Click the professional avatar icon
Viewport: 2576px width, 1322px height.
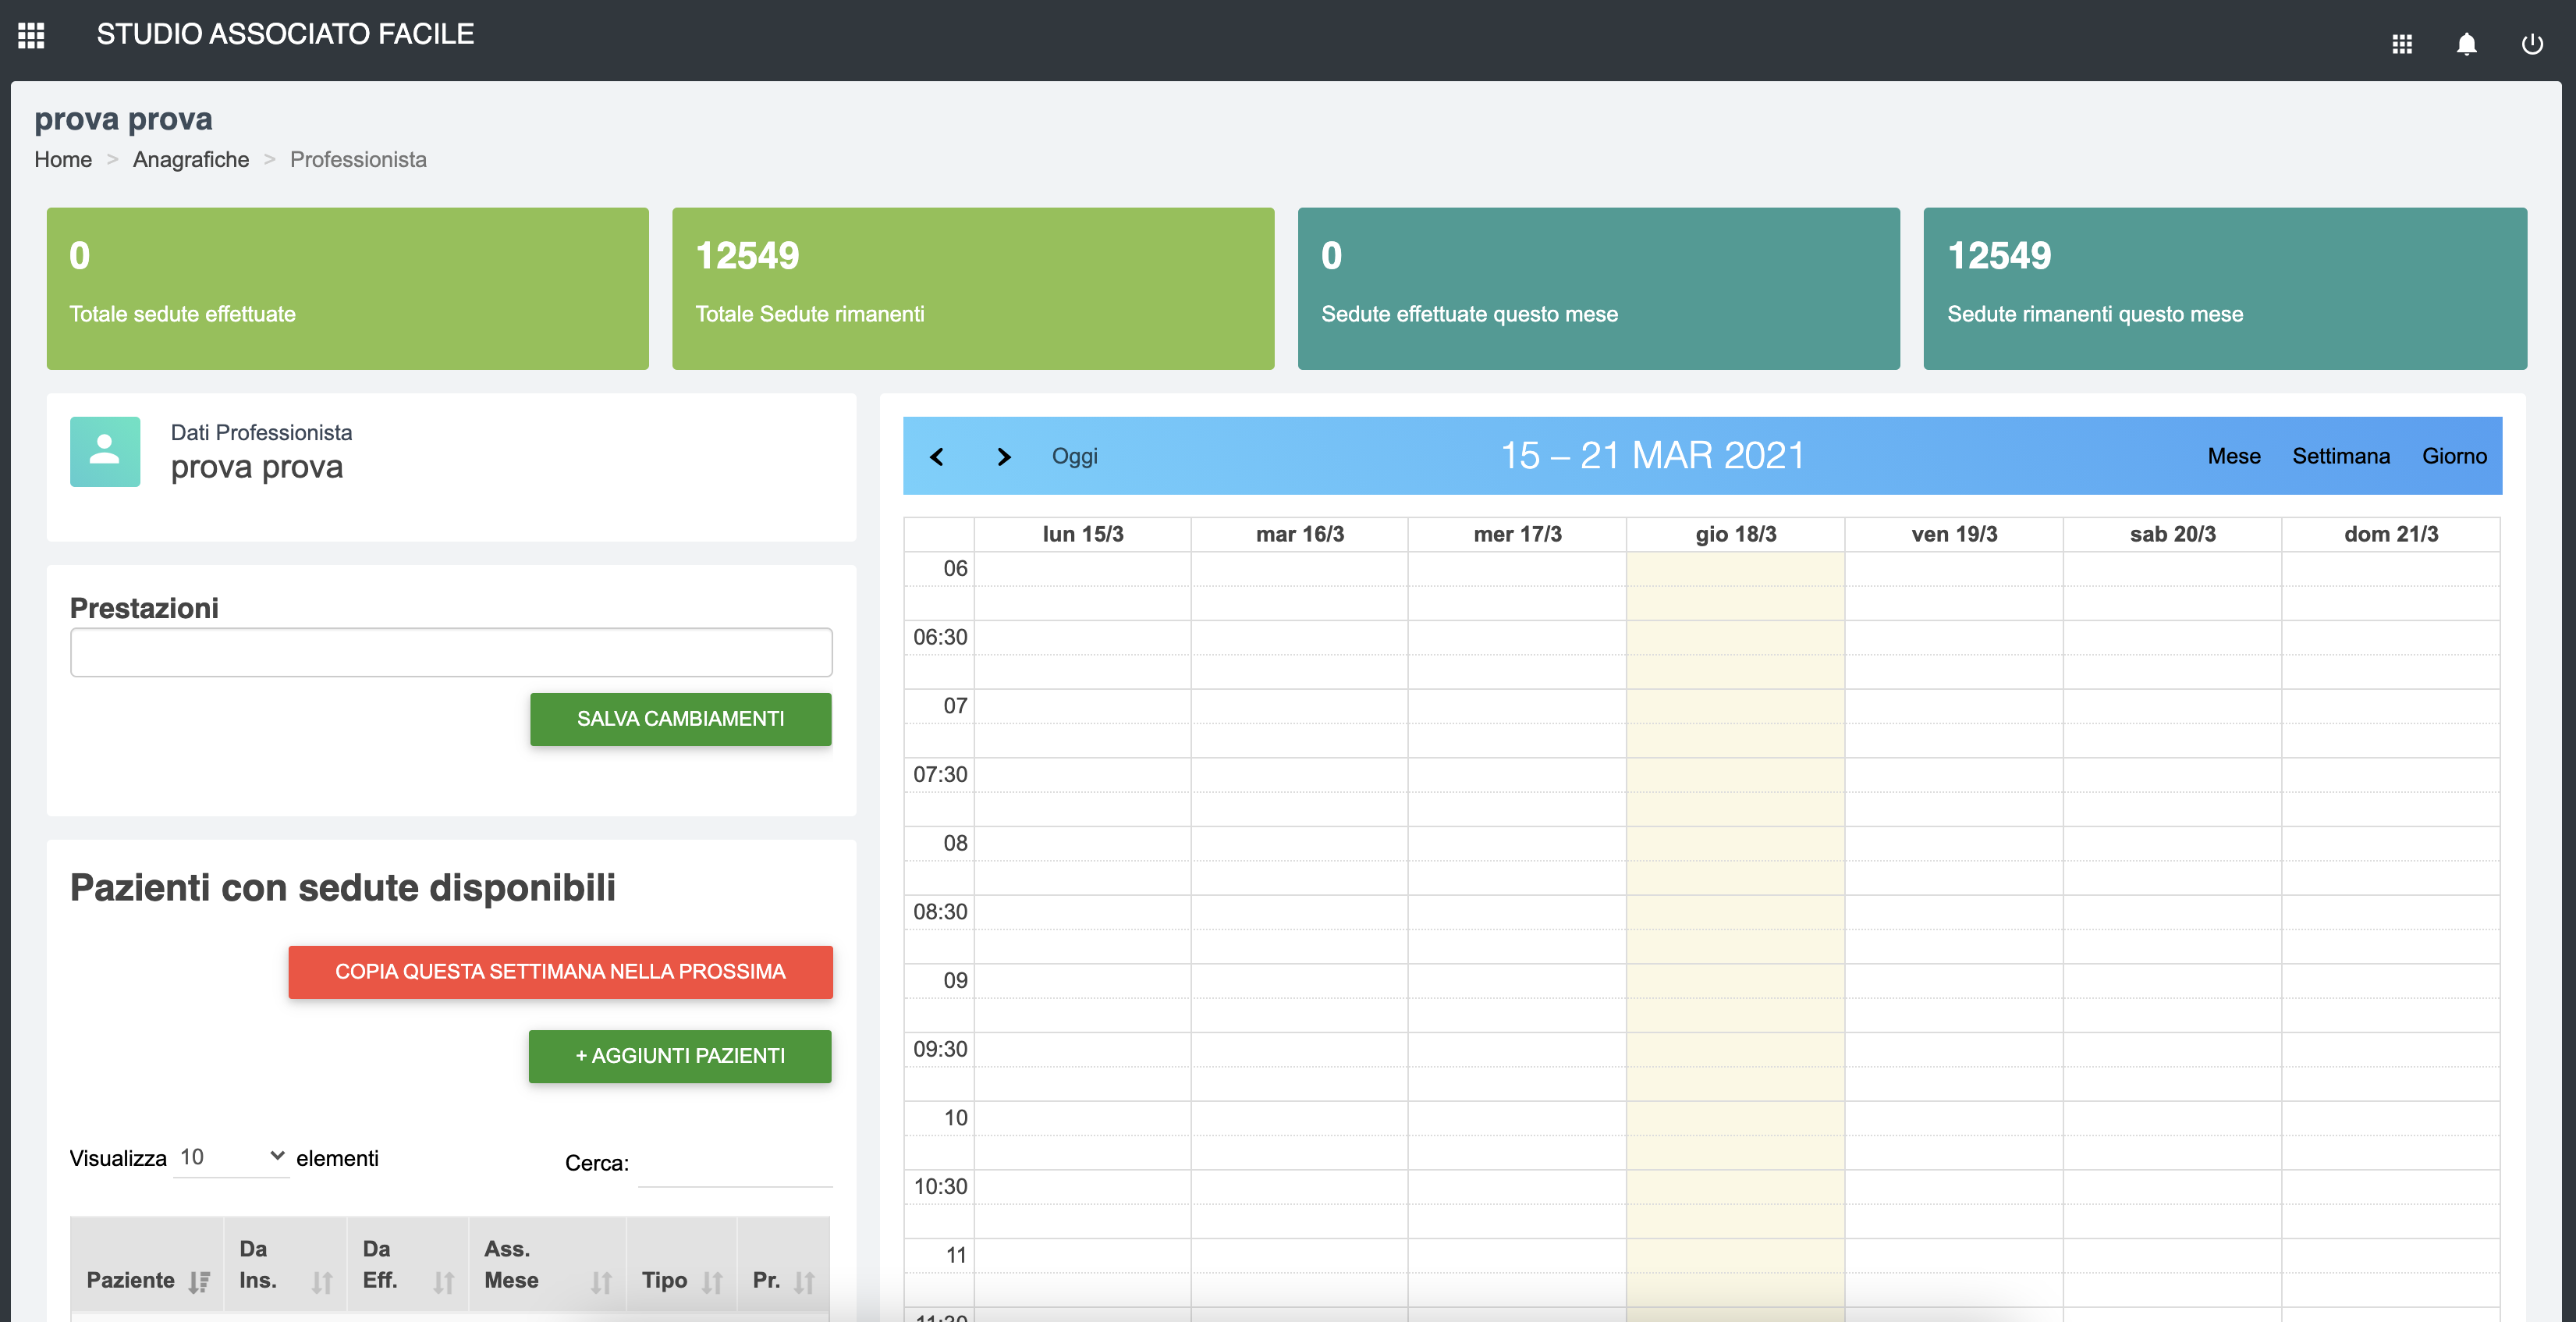coord(105,452)
